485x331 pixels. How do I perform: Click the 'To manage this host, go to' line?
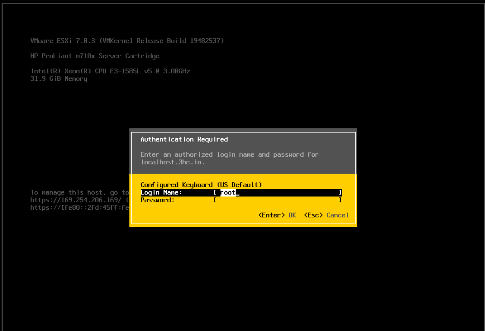[x=80, y=192]
